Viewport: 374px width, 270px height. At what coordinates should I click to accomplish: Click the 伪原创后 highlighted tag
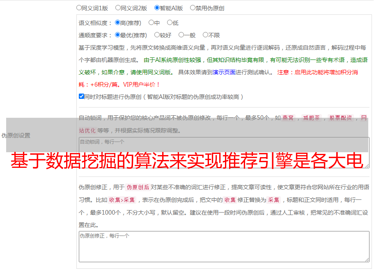[x=138, y=187]
